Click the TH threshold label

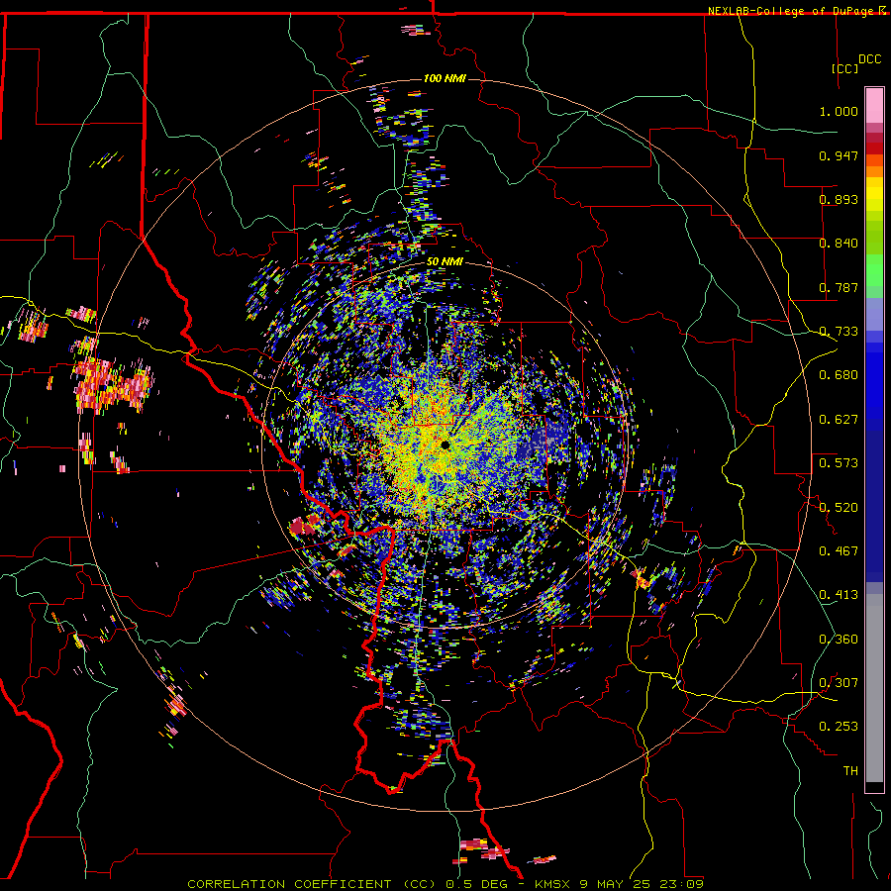[850, 771]
